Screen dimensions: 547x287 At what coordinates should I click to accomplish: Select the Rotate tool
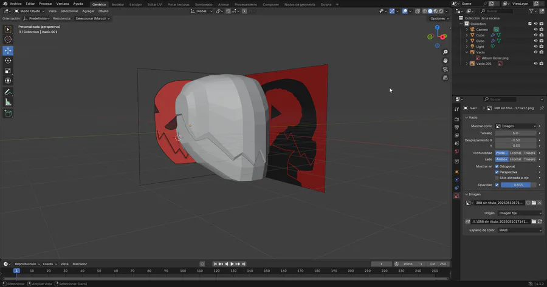[x=8, y=61]
